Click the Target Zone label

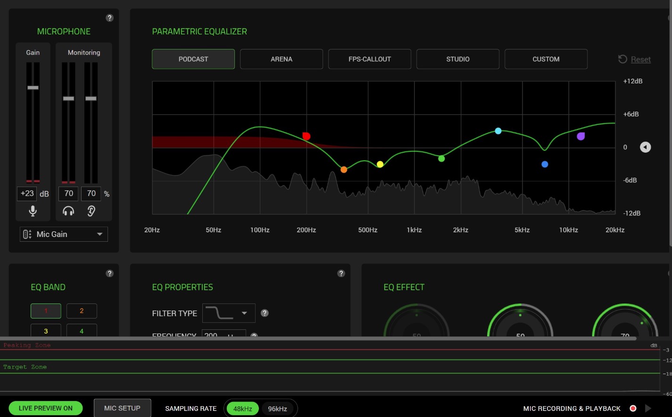(25, 367)
